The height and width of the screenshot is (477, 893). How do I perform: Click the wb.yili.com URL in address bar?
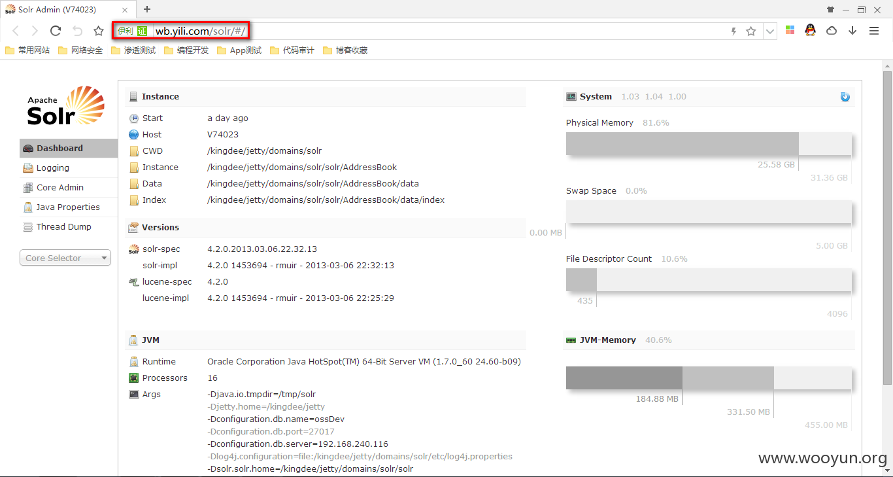200,31
